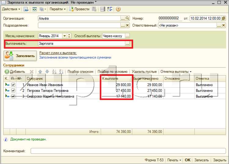The width and height of the screenshot is (229, 164).
Task: Open the Печать dropdown menu
Action: coord(174,160)
